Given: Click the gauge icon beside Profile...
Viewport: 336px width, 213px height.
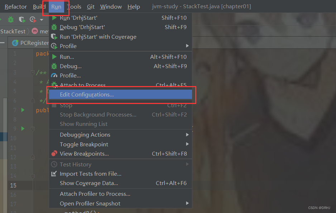Looking at the screenshot, I should [x=54, y=76].
